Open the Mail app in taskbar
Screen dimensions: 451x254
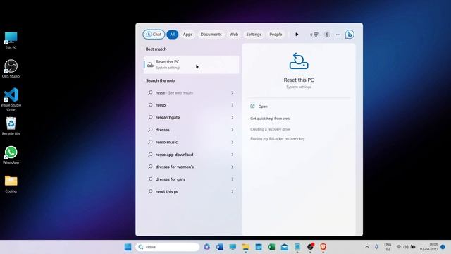coord(284,247)
